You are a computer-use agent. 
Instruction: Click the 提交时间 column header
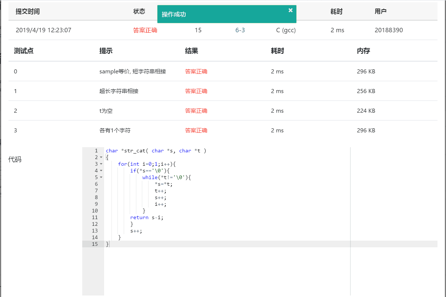[27, 11]
